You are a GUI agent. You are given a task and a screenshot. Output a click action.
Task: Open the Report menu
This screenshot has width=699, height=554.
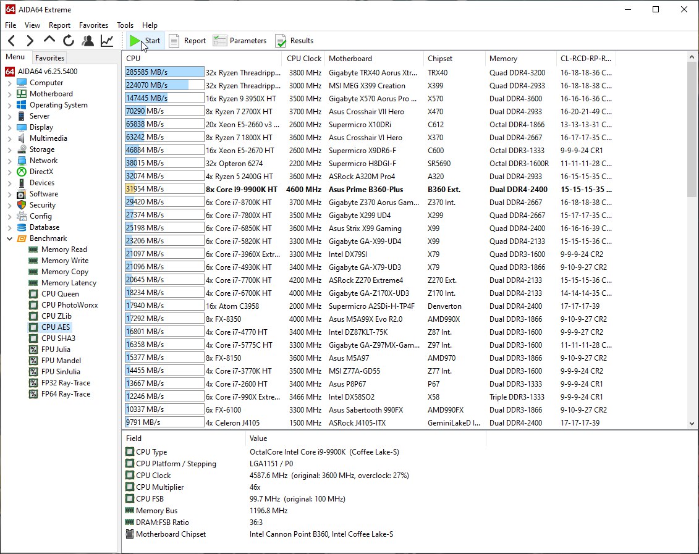59,25
